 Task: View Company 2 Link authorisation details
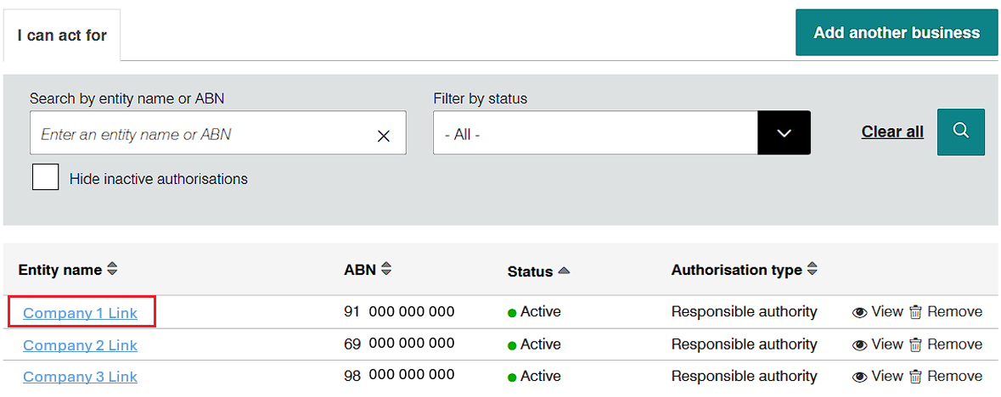(x=877, y=344)
